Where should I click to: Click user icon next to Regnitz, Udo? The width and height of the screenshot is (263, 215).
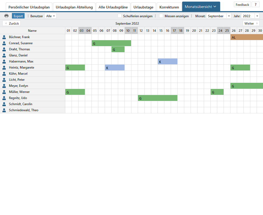(4, 98)
